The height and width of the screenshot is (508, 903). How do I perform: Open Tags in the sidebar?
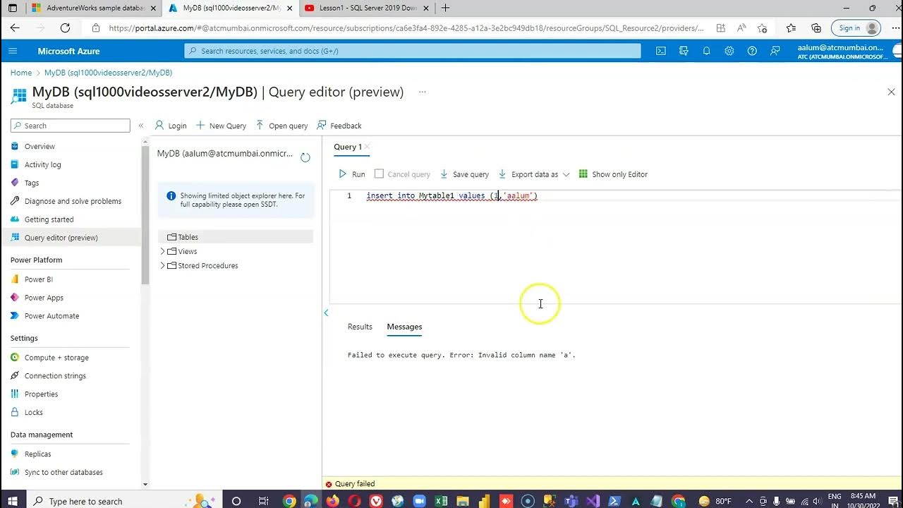(x=32, y=183)
